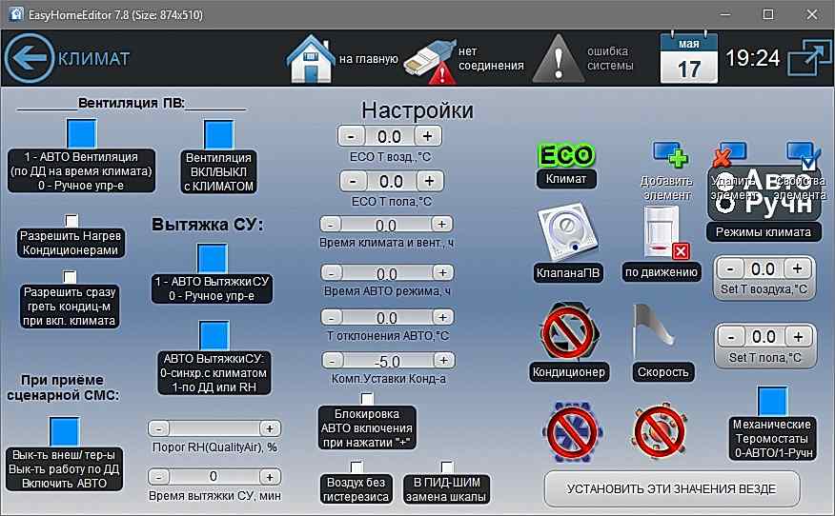Check Разрешить сразу греть кондиц-м box
The height and width of the screenshot is (516, 835).
click(70, 277)
